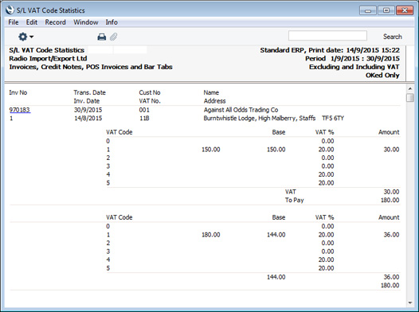The width and height of the screenshot is (419, 312).
Task: Click scrollbar up arrow
Action: click(410, 88)
